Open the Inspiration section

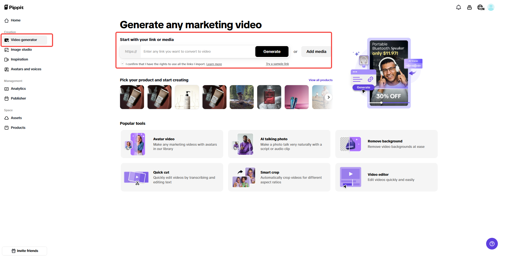[19, 59]
